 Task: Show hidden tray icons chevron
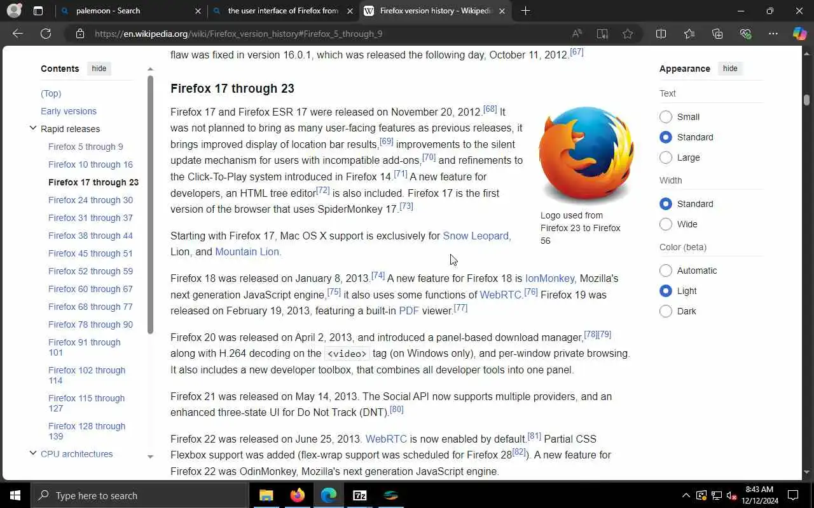686,495
